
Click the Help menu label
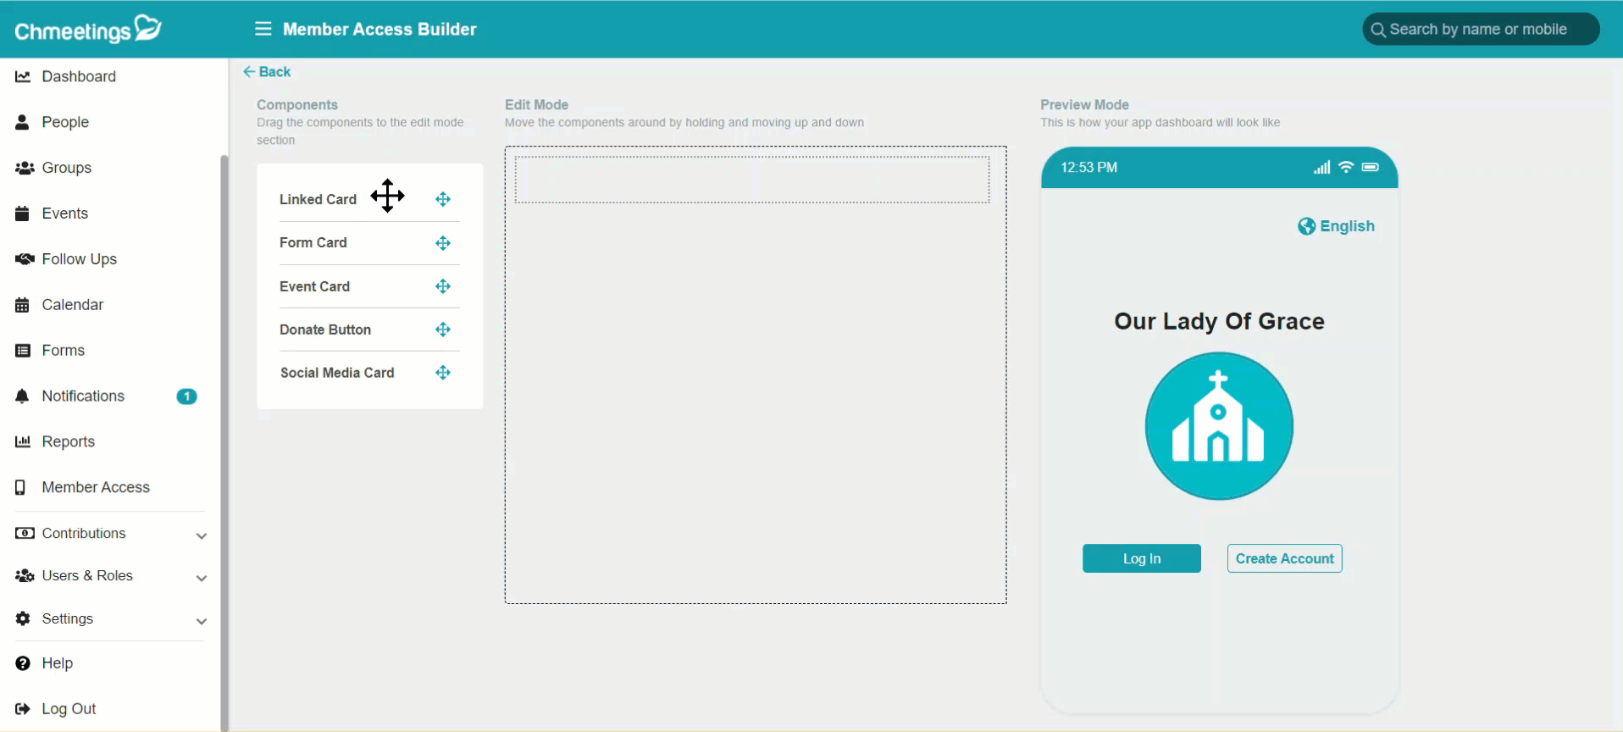coord(58,663)
